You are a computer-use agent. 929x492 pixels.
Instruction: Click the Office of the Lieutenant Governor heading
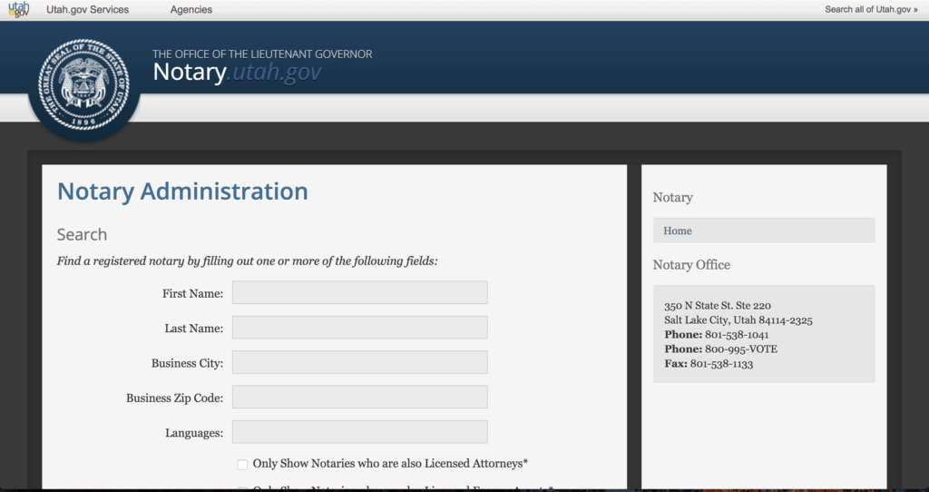pyautogui.click(x=262, y=54)
